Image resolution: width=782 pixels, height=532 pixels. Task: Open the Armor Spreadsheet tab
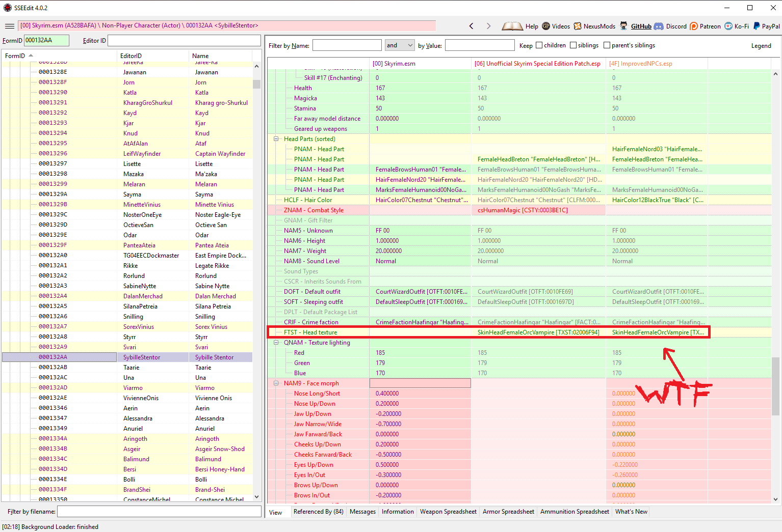pyautogui.click(x=508, y=512)
